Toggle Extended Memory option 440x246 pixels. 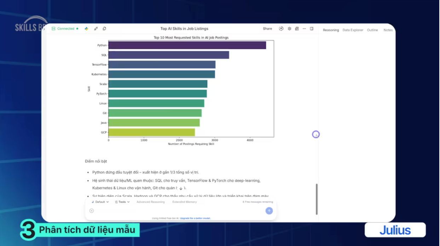tap(184, 202)
